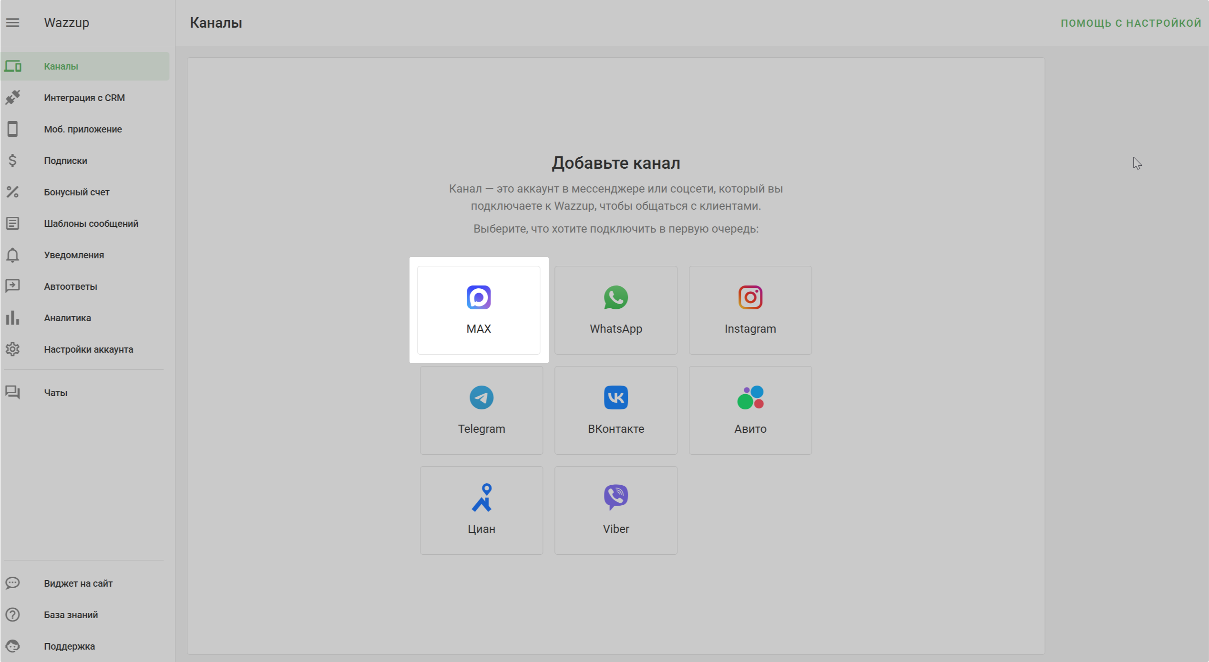Screen dimensions: 1209x662
Task: Open the Подписки section
Action: click(x=85, y=161)
